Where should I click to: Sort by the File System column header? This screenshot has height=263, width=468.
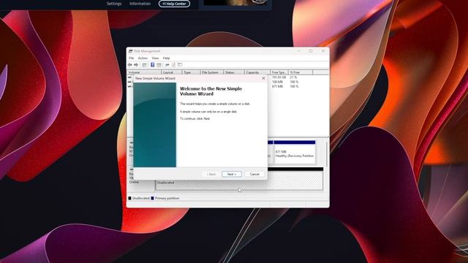coord(211,72)
